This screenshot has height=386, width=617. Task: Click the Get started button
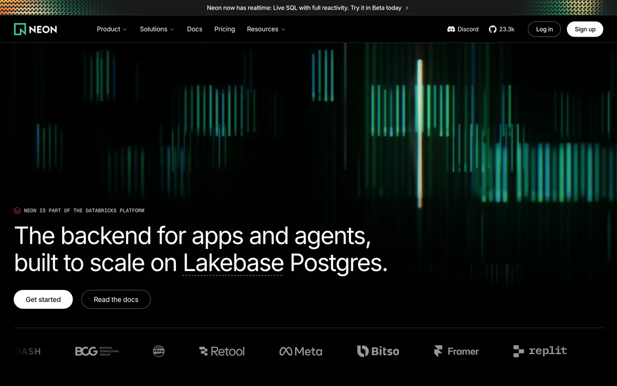(x=43, y=300)
